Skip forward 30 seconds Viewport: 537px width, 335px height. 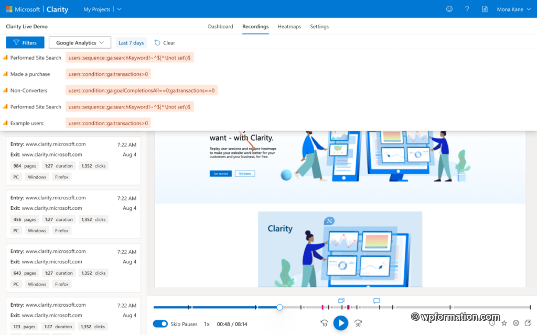click(358, 323)
